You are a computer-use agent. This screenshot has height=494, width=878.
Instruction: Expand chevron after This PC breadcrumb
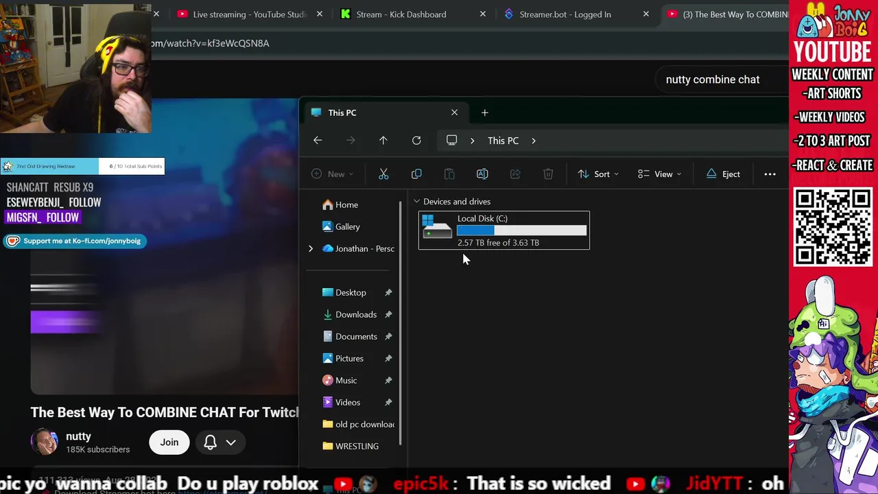pos(533,141)
